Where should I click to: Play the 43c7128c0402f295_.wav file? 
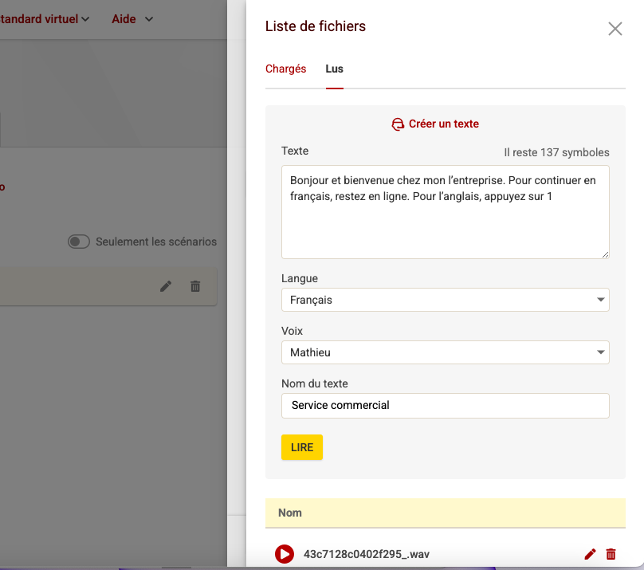tap(284, 554)
